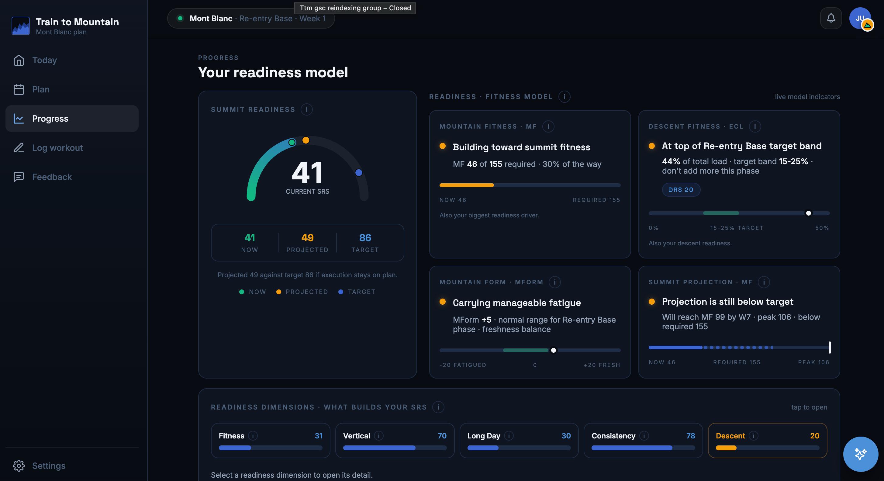This screenshot has height=481, width=884.
Task: Open the Feedback sidebar item
Action: point(72,177)
